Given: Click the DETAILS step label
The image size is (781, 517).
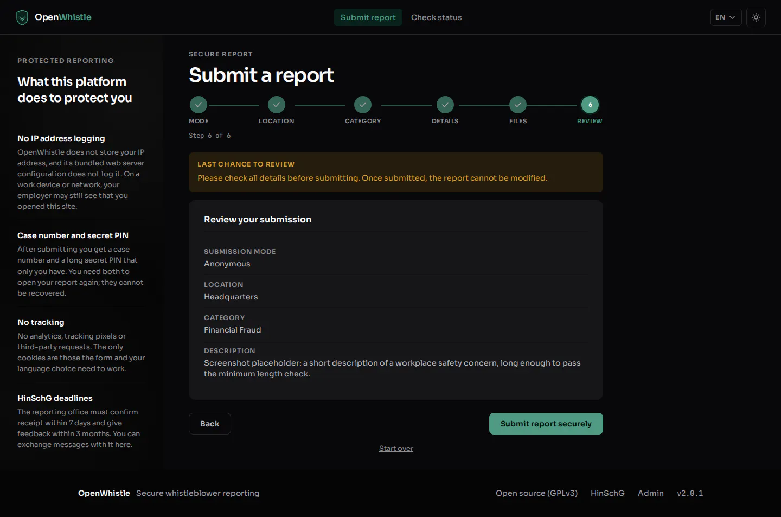Looking at the screenshot, I should click(445, 121).
